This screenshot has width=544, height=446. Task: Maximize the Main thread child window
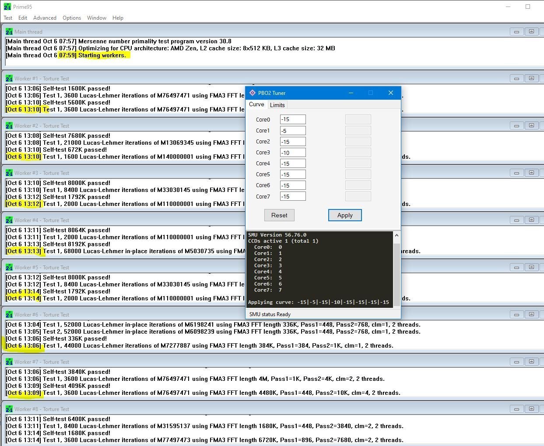[531, 31]
